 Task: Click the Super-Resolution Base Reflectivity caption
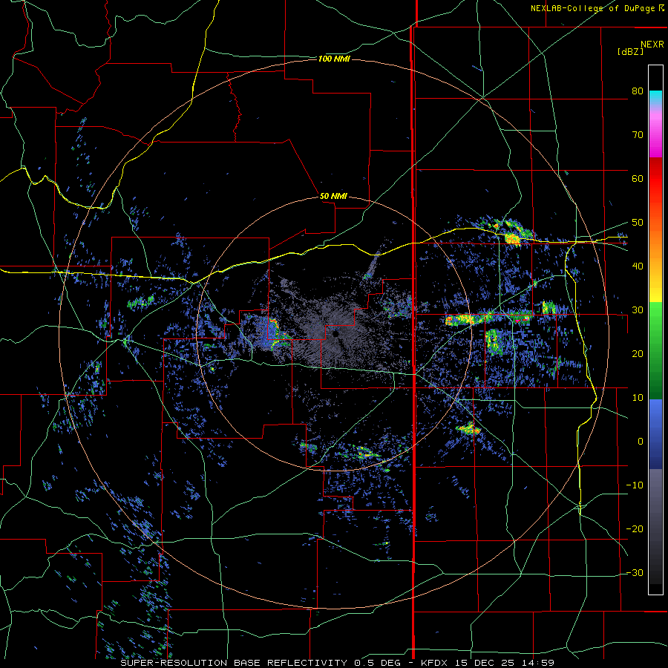coord(337,663)
